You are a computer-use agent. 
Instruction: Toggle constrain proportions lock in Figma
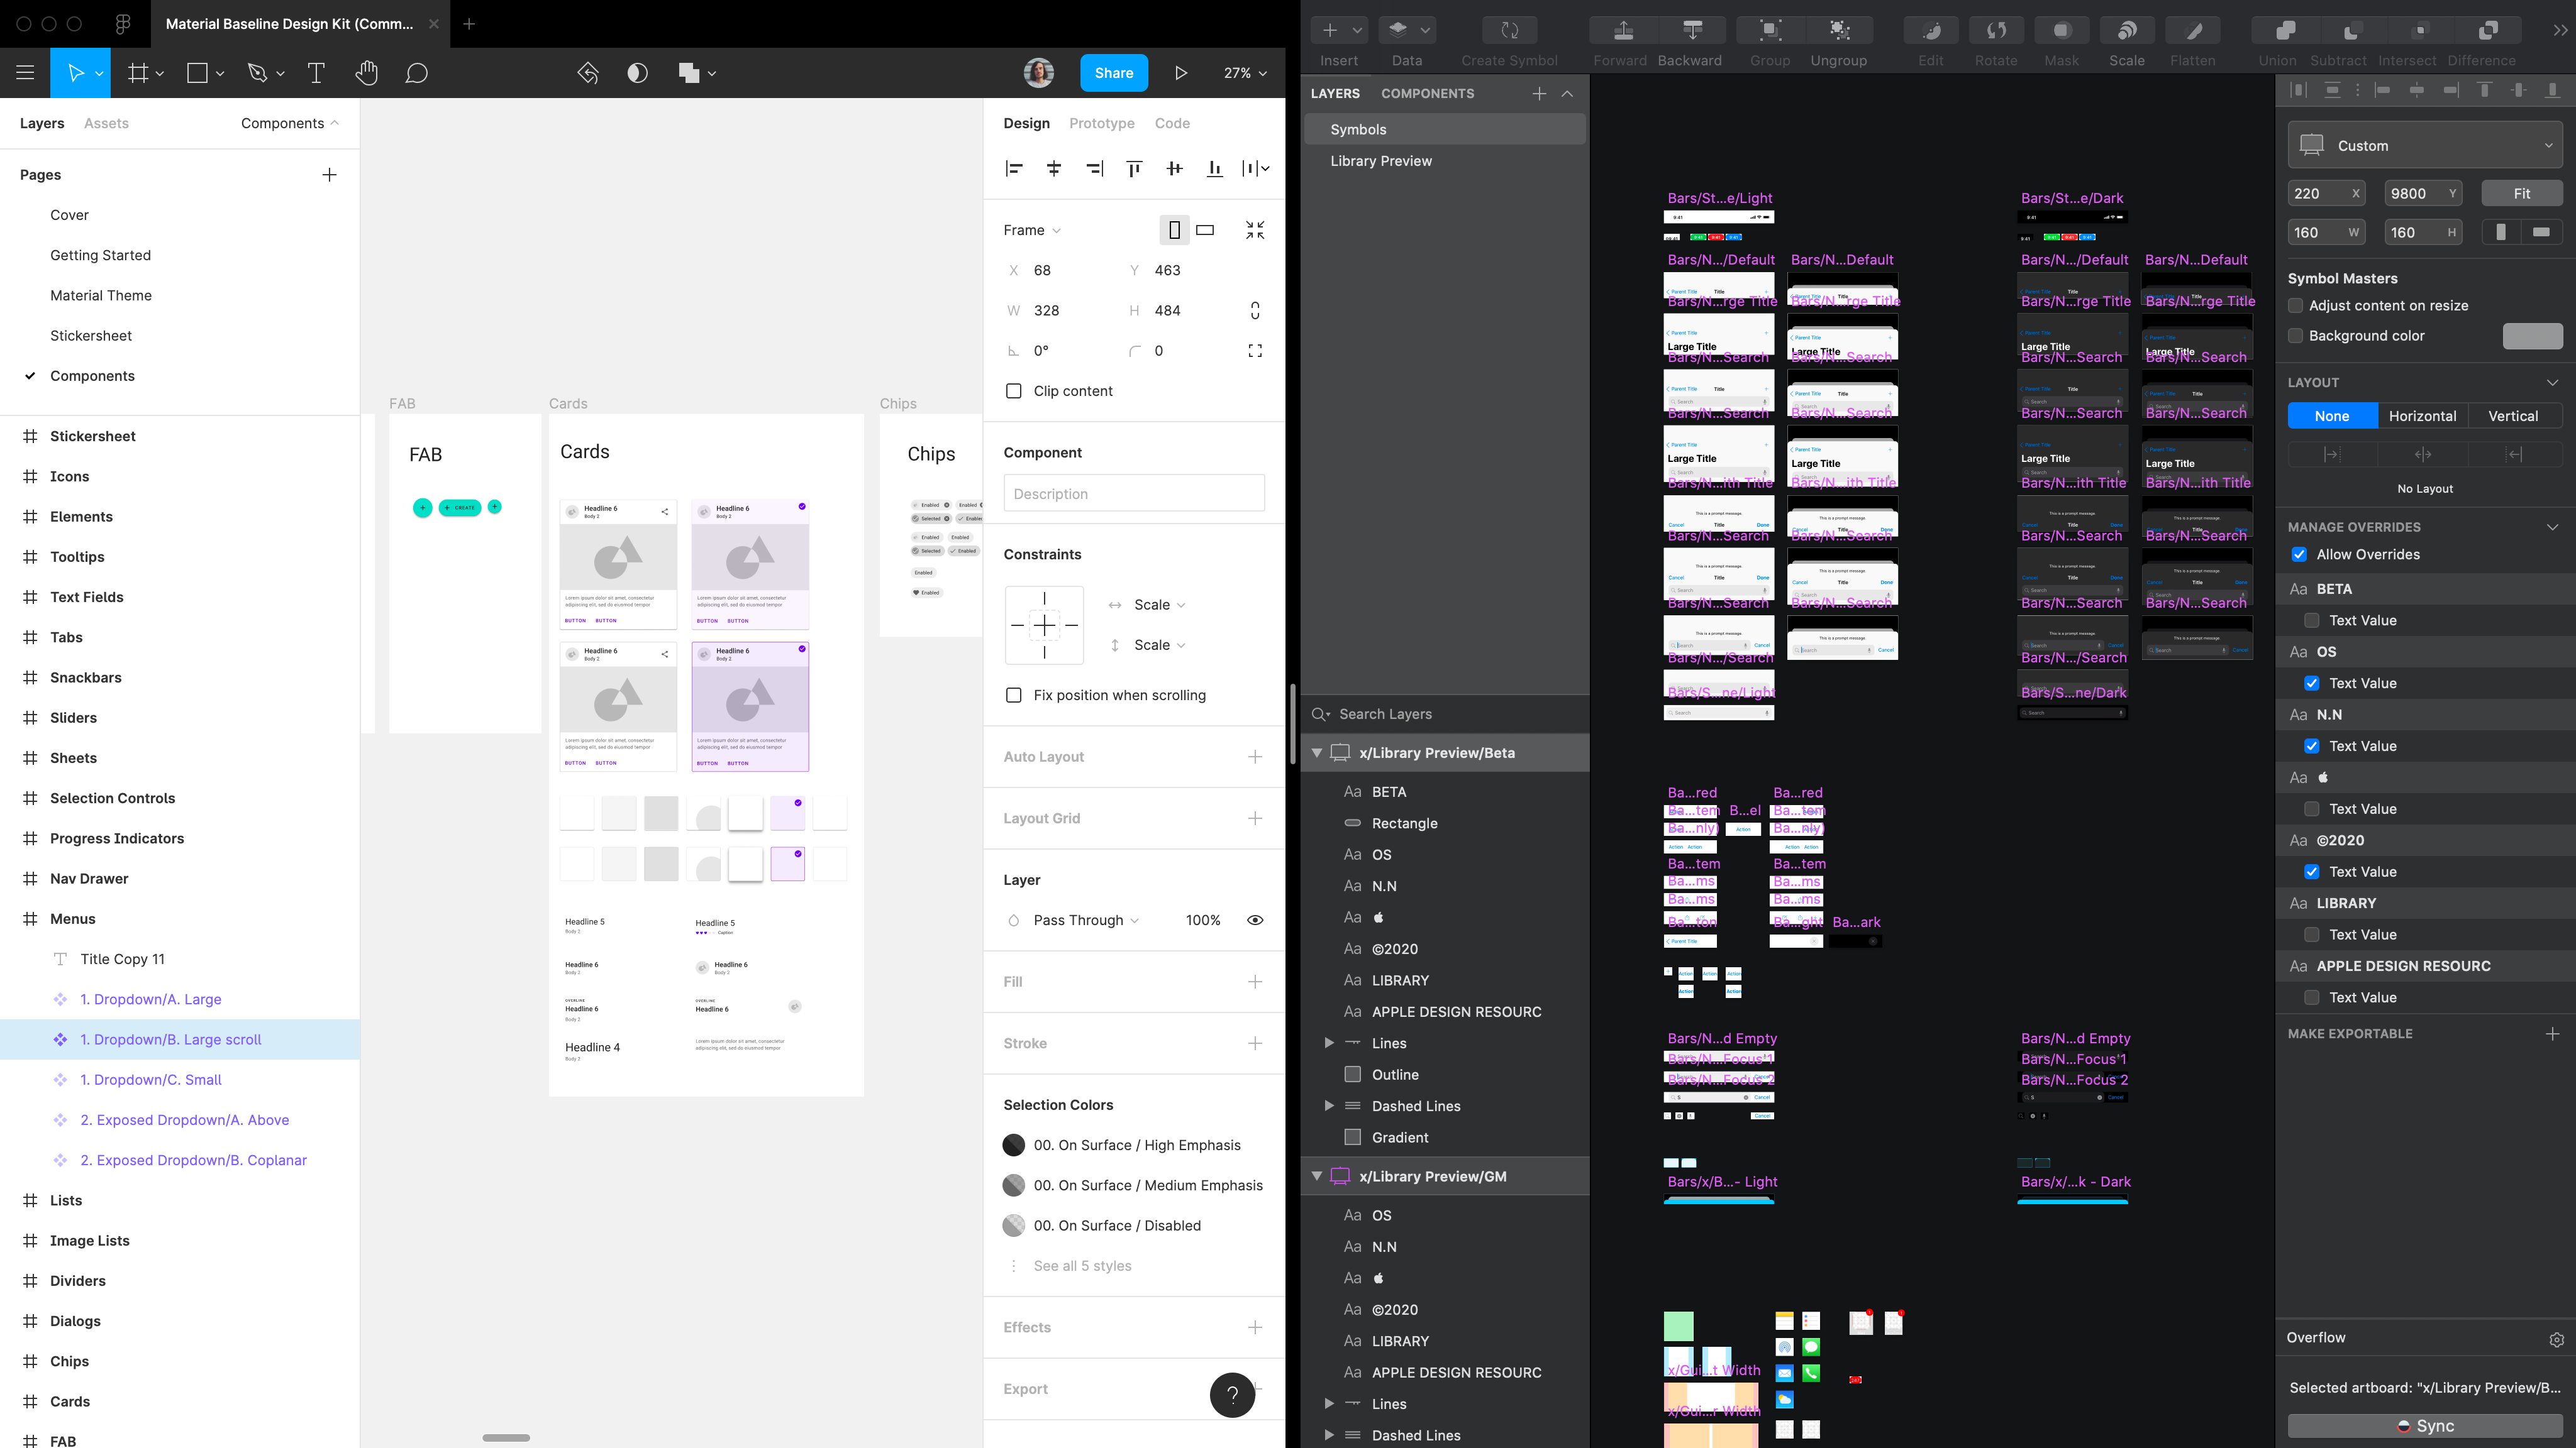pos(1255,311)
